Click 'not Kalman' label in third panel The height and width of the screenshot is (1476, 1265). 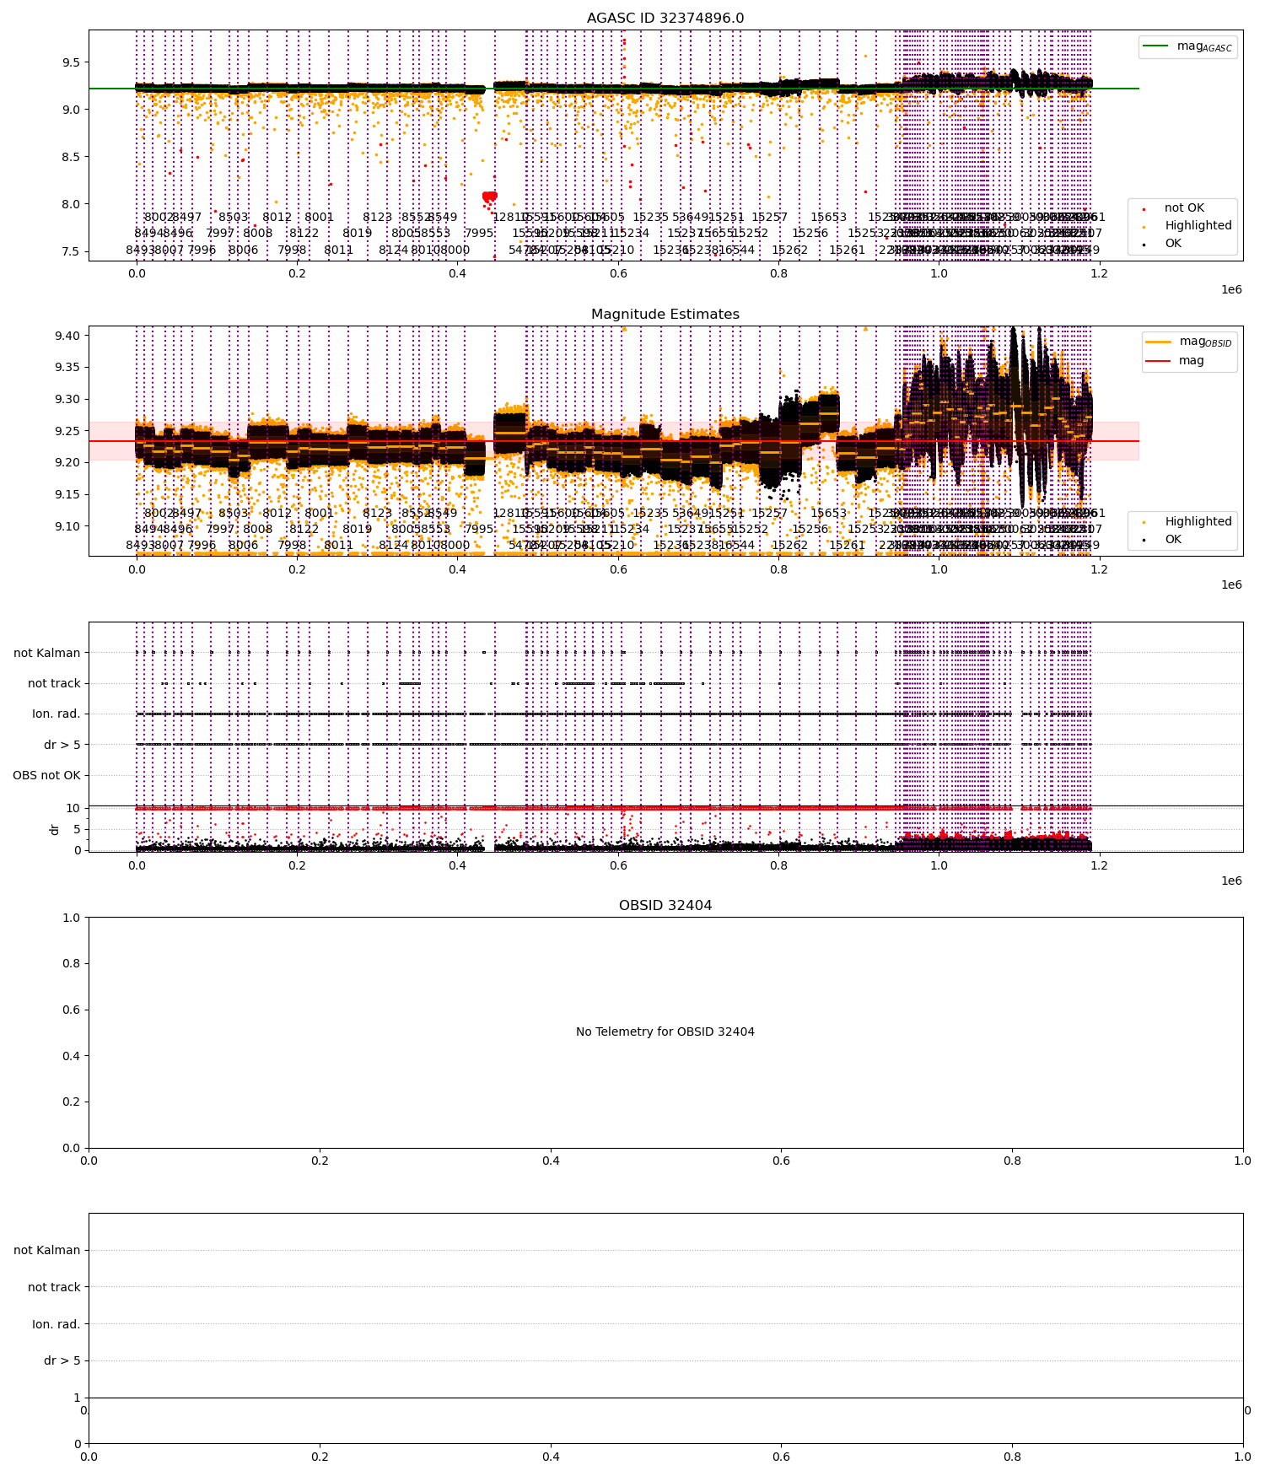pyautogui.click(x=47, y=653)
